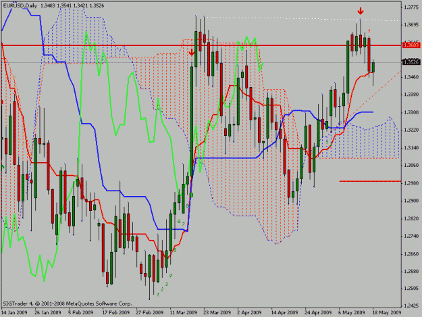The height and width of the screenshot is (317, 422).
Task: Click the 27 Feb 2009 date label
Action: pyautogui.click(x=150, y=312)
